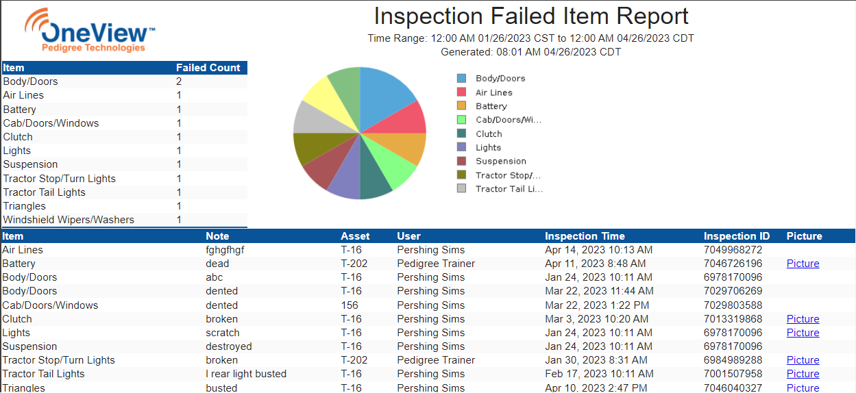Open the Picture link for the Battery row
The height and width of the screenshot is (393, 856).
tap(803, 264)
